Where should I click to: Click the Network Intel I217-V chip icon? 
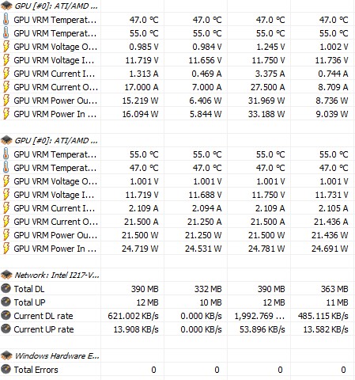pos(6,275)
